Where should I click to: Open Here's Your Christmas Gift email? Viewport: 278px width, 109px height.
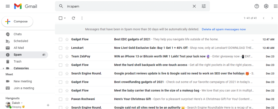coord(166,99)
